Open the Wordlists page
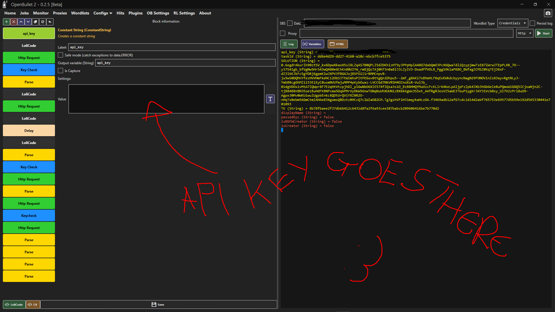The image size is (555, 312). tap(80, 13)
